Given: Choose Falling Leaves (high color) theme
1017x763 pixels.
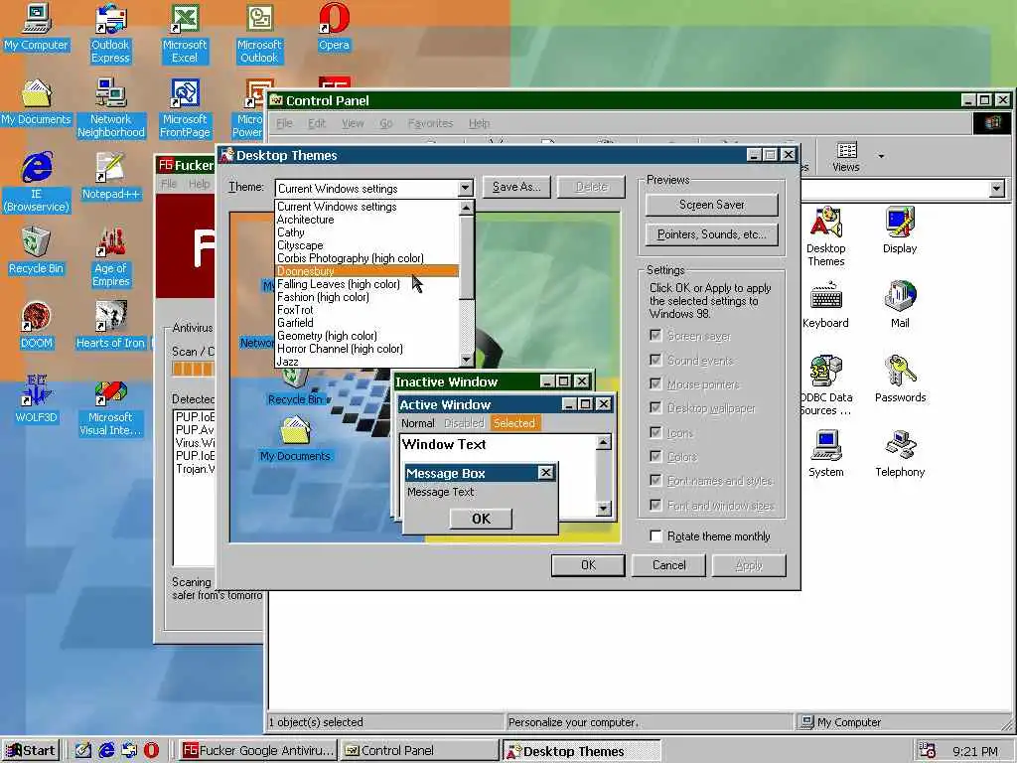Looking at the screenshot, I should point(367,284).
